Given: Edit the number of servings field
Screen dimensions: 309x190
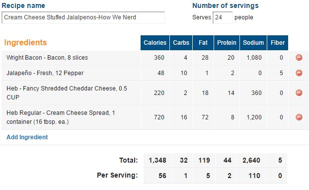Looking at the screenshot, I should tap(223, 17).
